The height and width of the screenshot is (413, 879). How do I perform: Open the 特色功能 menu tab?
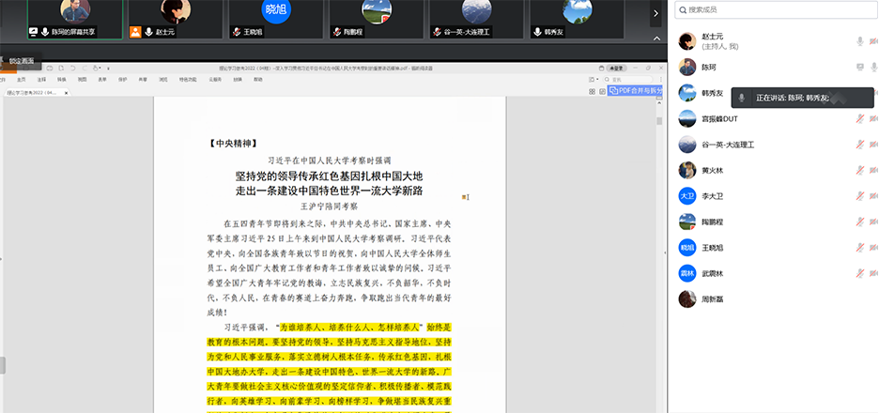[x=188, y=80]
